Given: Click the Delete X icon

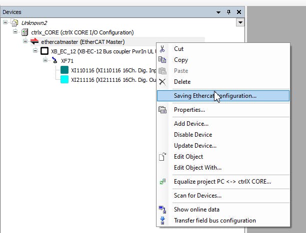Looking at the screenshot, I should [x=162, y=82].
